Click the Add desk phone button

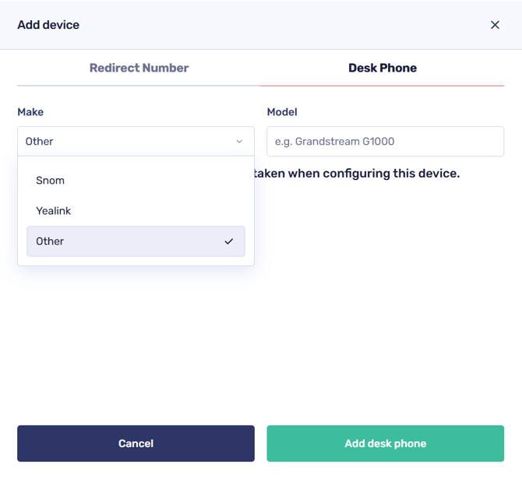tap(385, 443)
